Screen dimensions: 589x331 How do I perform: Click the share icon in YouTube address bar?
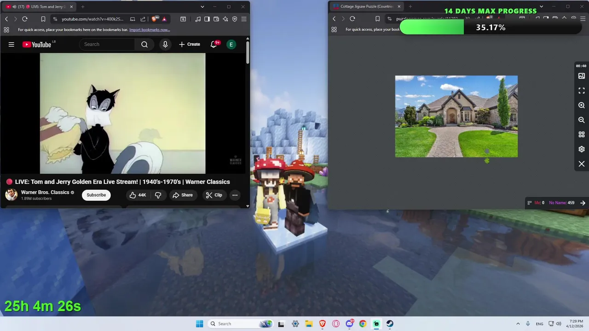coord(143,19)
